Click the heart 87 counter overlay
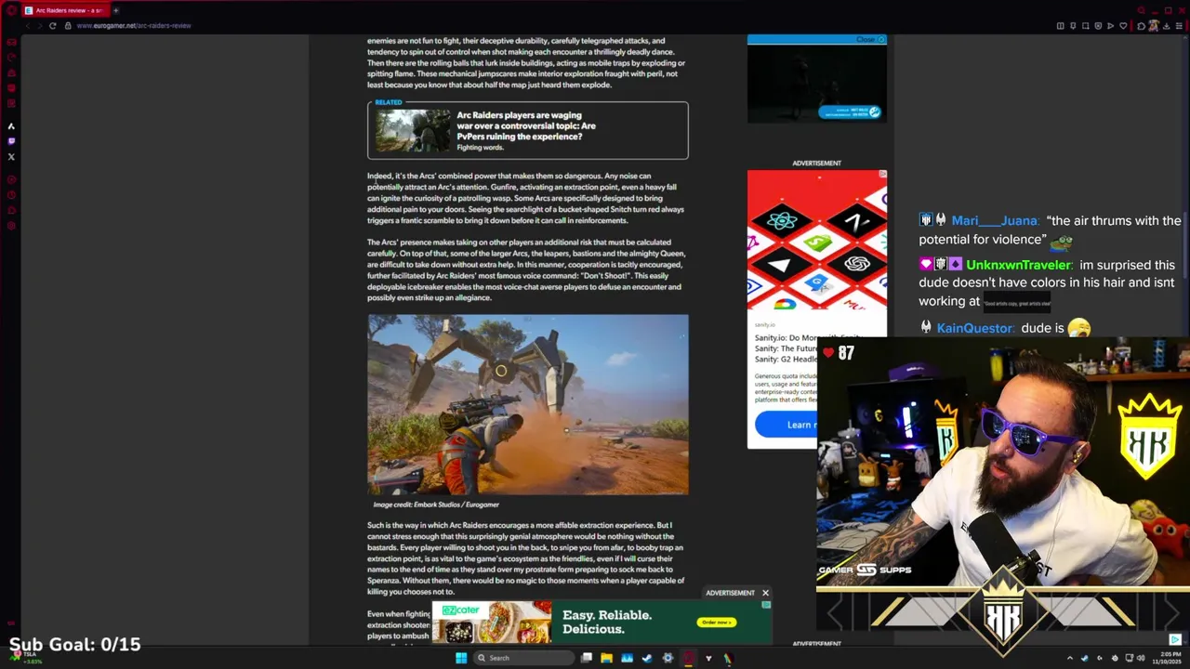This screenshot has height=669, width=1190. click(839, 353)
